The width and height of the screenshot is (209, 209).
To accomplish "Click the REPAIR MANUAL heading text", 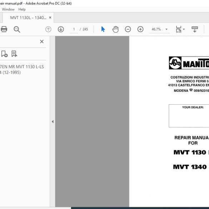I will 191,138.
